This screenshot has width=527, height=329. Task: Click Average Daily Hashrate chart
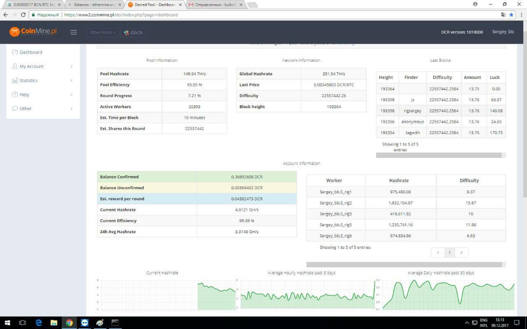pos(444,294)
